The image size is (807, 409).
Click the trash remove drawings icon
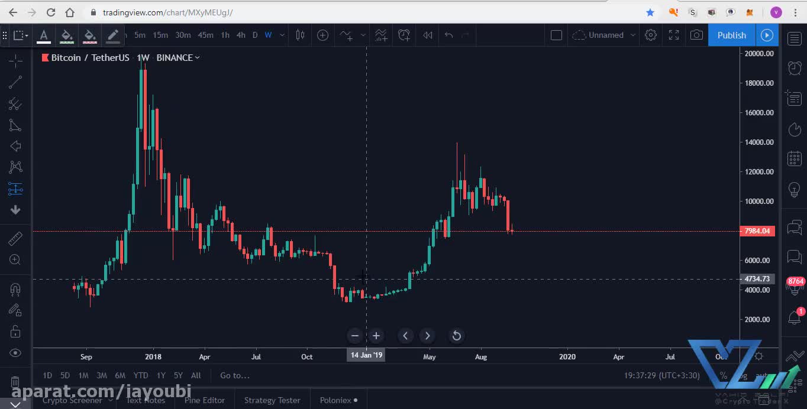pyautogui.click(x=15, y=382)
